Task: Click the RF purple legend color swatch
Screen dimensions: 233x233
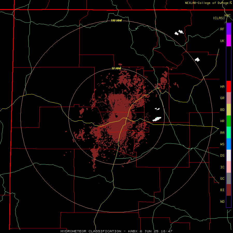Action: tap(229, 29)
